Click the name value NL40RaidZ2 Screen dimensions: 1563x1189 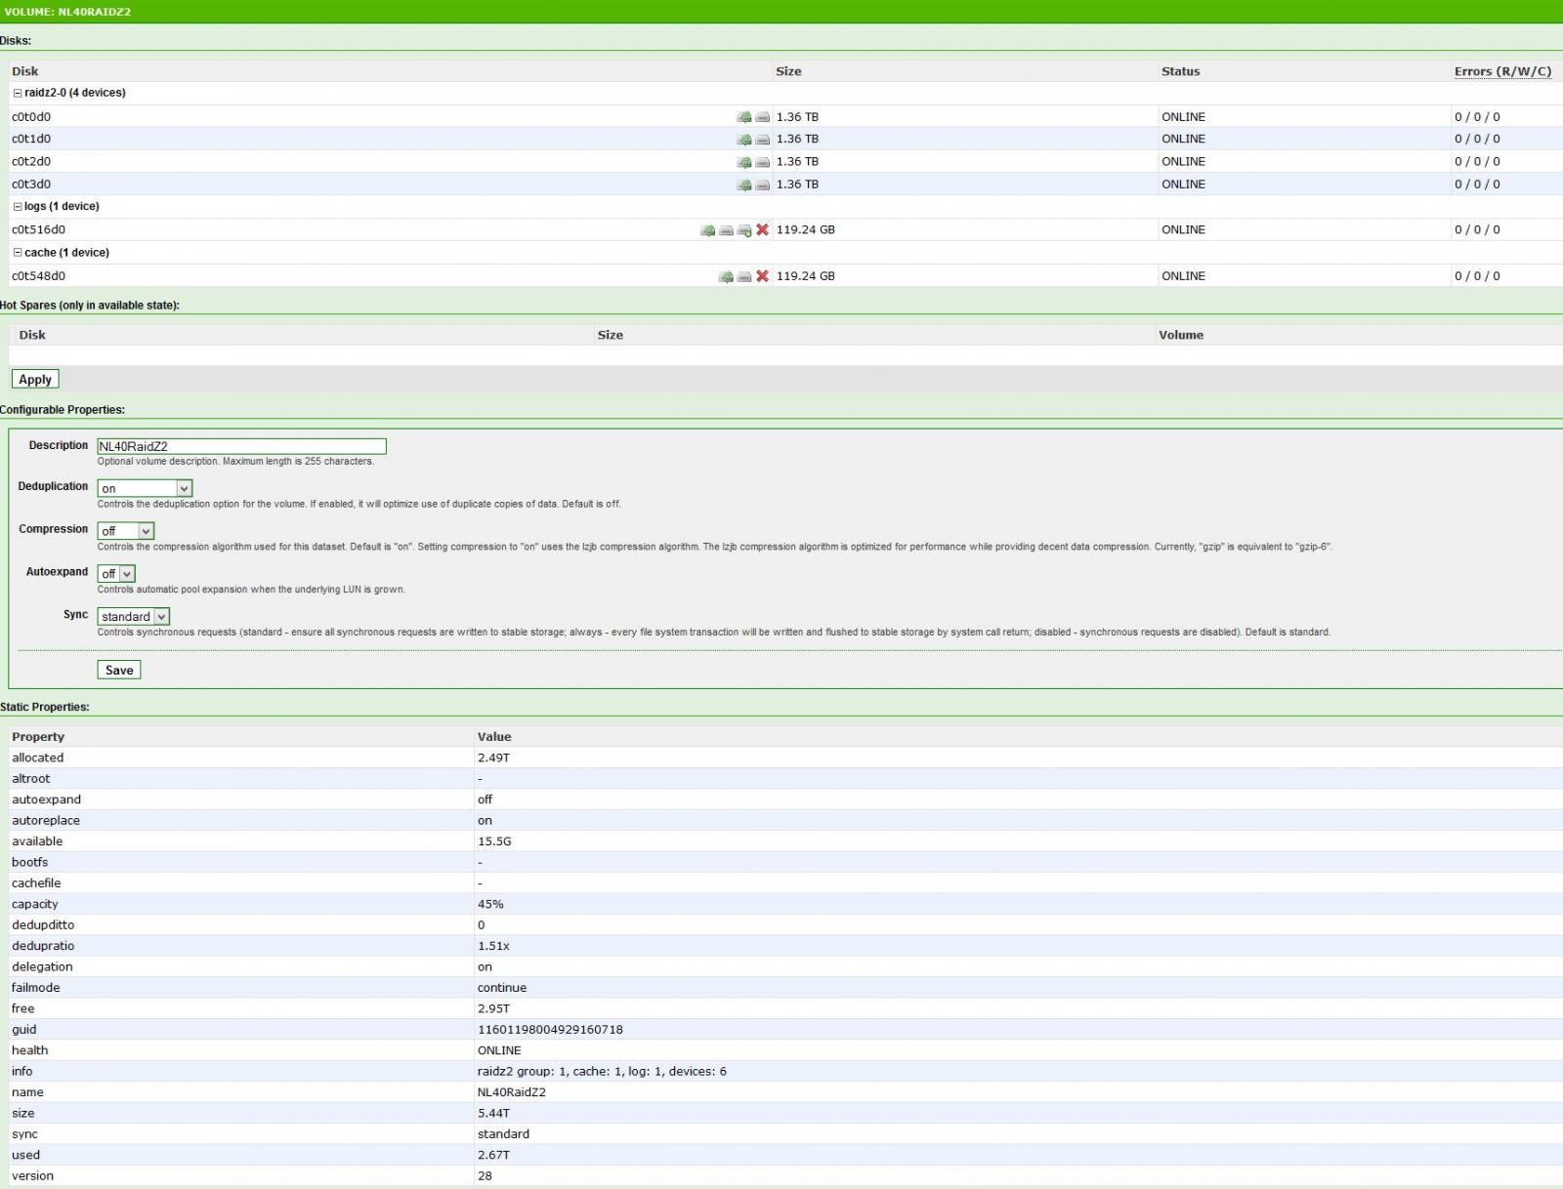click(x=512, y=1092)
